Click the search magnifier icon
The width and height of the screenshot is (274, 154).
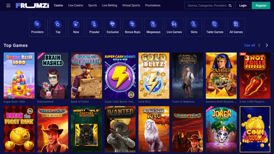[x=230, y=6]
